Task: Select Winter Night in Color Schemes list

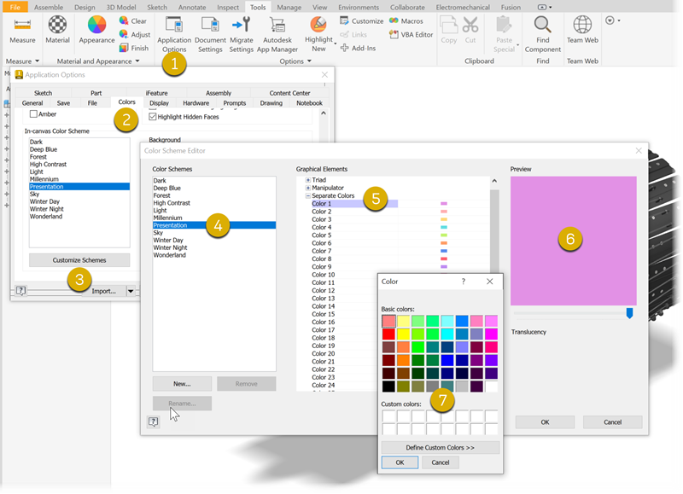Action: [170, 247]
